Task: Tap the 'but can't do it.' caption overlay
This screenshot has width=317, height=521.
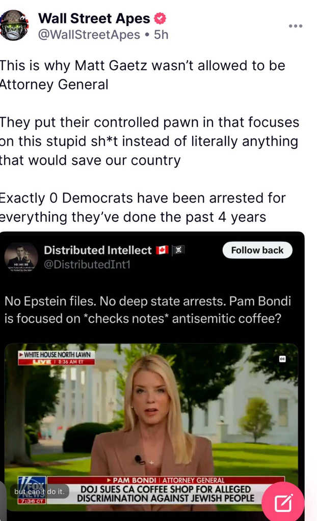Action: pos(39,491)
